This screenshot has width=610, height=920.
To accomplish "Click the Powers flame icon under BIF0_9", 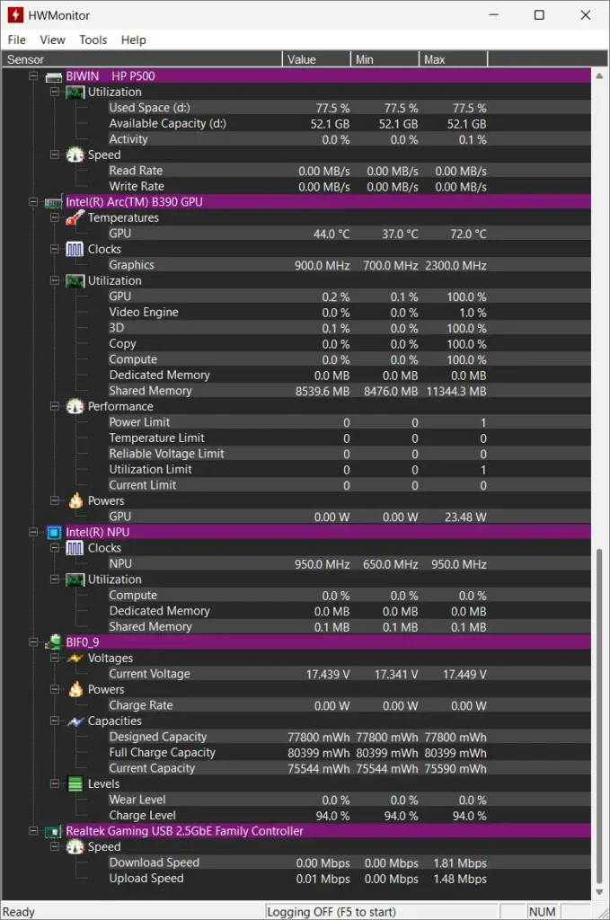I will click(75, 689).
